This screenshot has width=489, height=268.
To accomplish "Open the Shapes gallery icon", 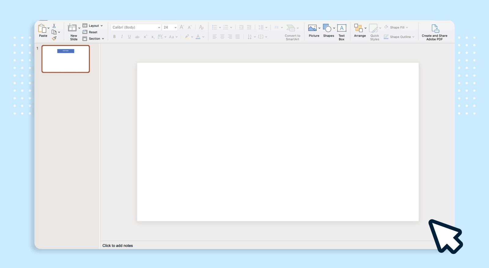I will [327, 28].
